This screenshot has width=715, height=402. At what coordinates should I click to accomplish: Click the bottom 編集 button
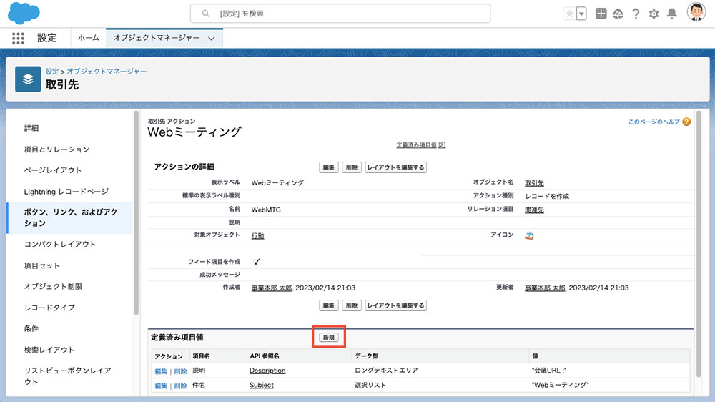[x=328, y=305]
